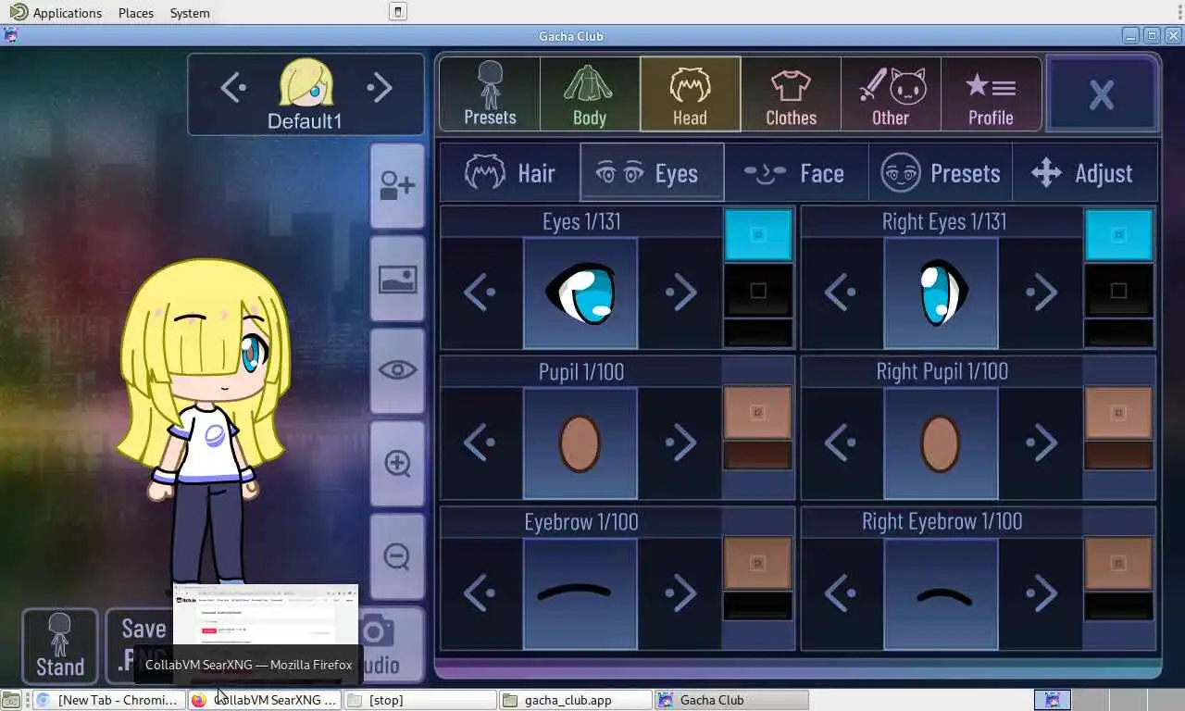Click the Right Eyes preview thumbnail
This screenshot has width=1185, height=711.
942,293
